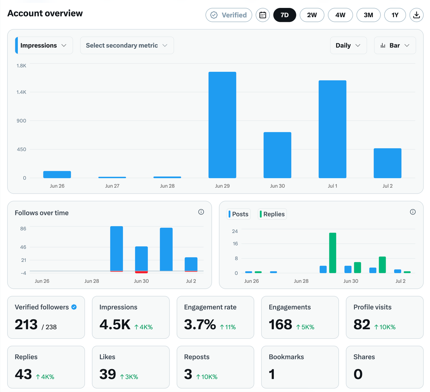Open the Replies 43 card
This screenshot has height=392, width=430.
(46, 367)
